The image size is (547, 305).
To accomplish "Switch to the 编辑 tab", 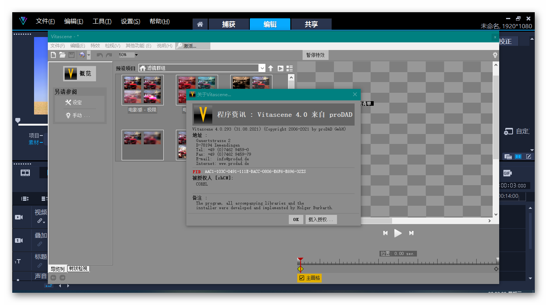I will pyautogui.click(x=270, y=24).
